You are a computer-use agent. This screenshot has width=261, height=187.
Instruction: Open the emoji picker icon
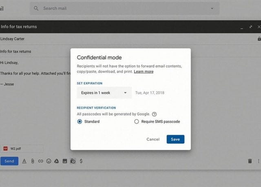click(x=49, y=161)
